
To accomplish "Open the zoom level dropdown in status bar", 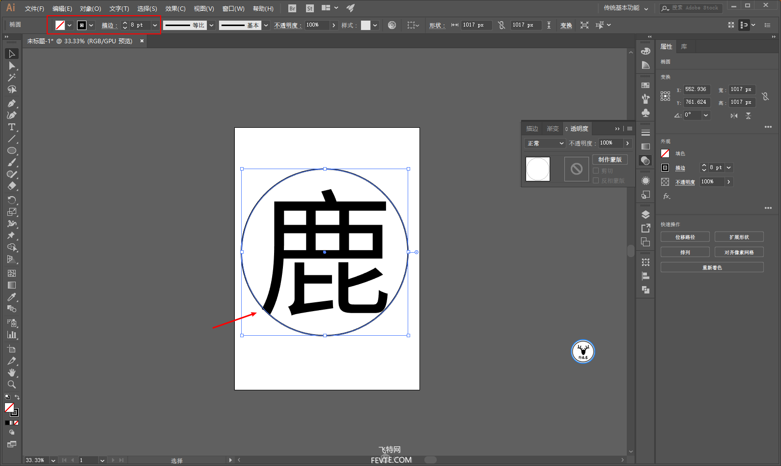I will click(x=53, y=460).
